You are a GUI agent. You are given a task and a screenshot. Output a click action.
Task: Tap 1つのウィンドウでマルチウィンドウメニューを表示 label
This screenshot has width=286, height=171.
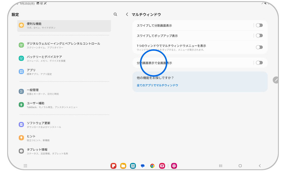171,46
